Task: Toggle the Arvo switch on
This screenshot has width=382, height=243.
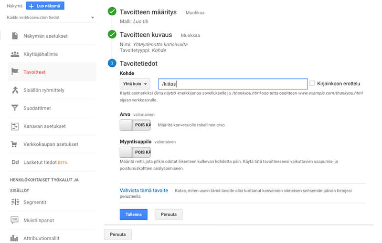Action: (135, 125)
